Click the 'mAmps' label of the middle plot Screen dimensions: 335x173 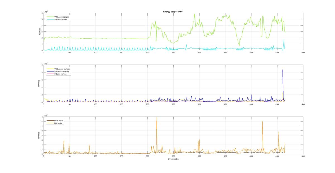39,84
